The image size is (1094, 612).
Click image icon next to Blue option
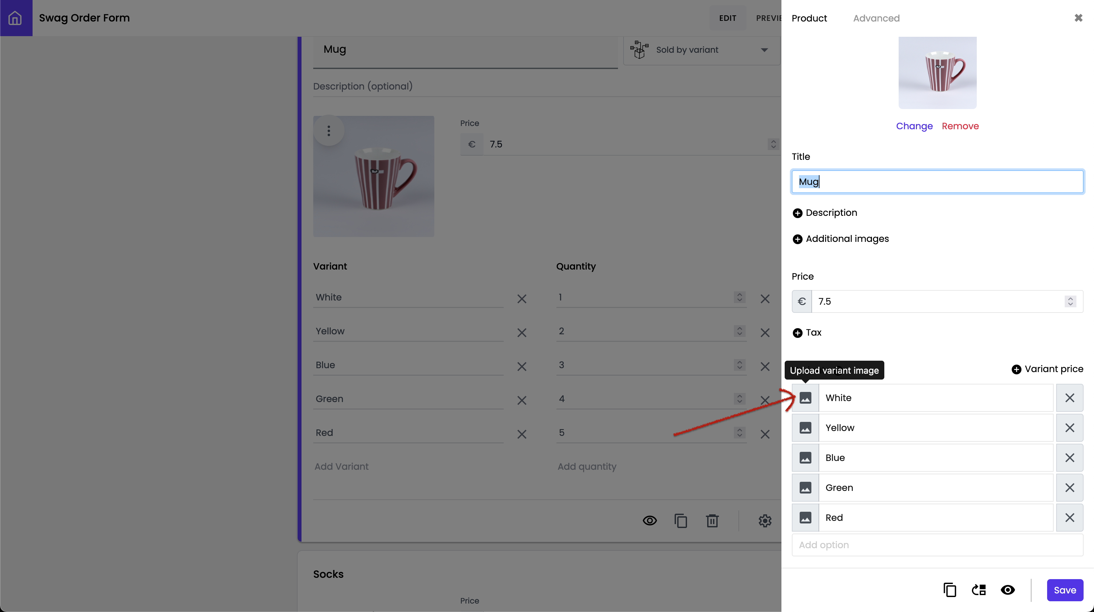[805, 458]
